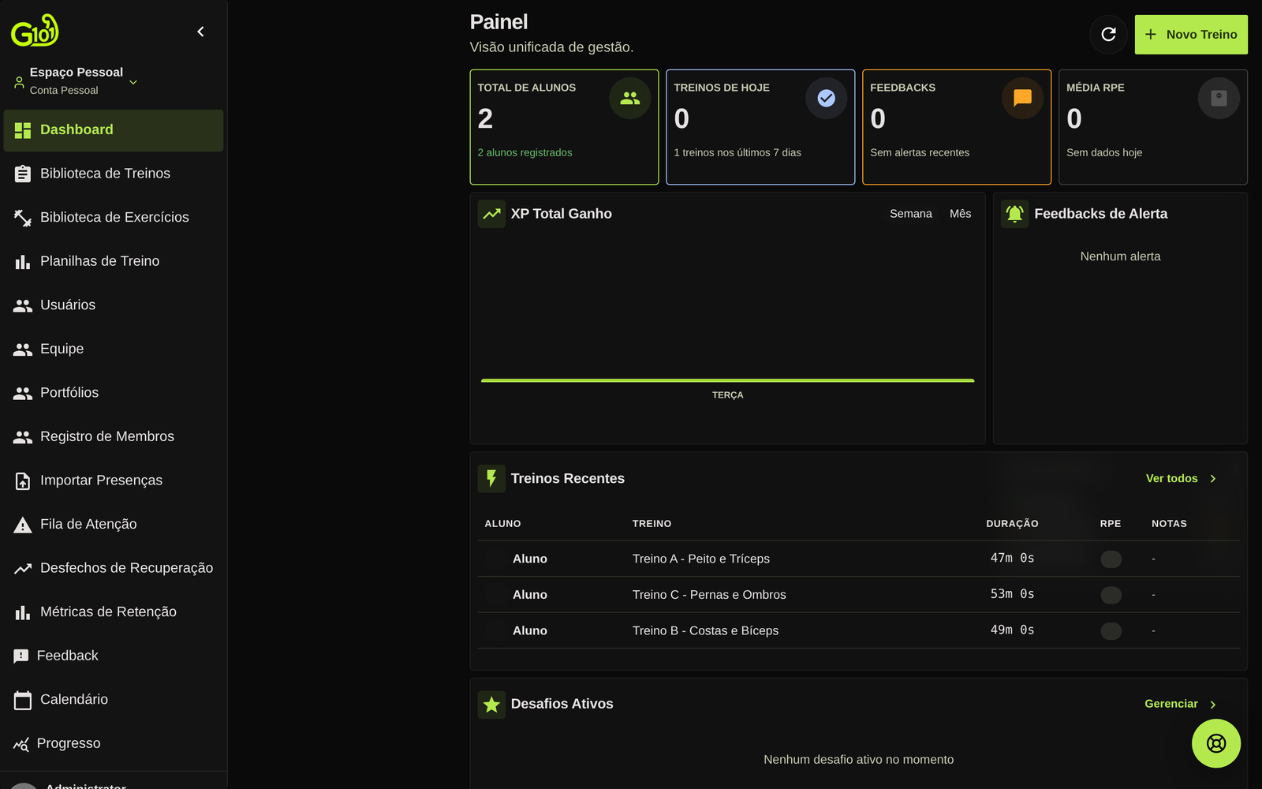Click the Gerenciar link
This screenshot has width=1262, height=789.
[x=1171, y=704]
